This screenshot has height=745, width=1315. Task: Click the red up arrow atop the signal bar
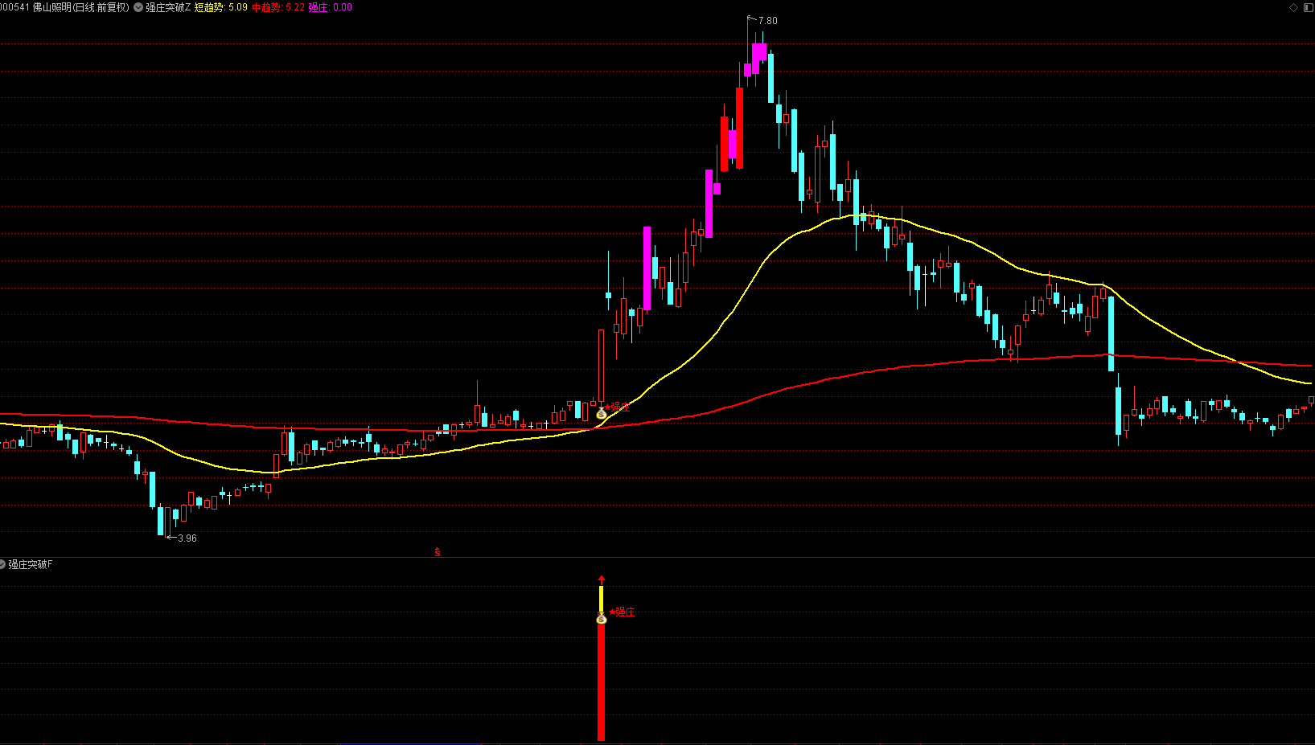pyautogui.click(x=601, y=579)
